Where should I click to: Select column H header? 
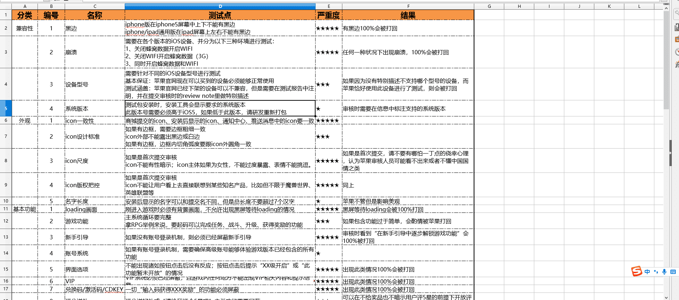519,6
